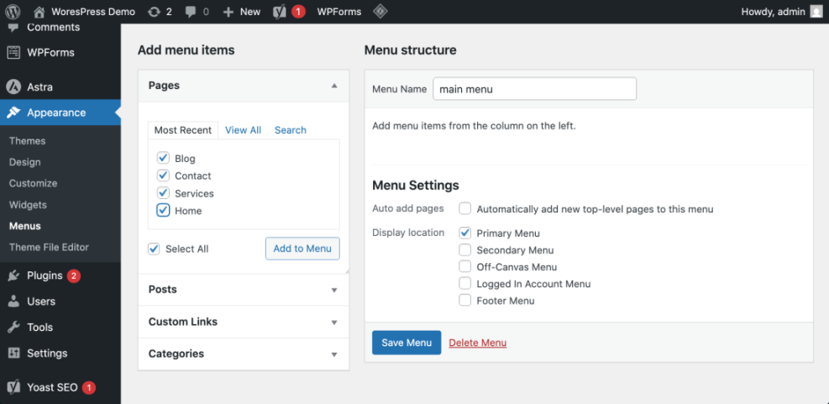Image resolution: width=829 pixels, height=404 pixels.
Task: Uncheck the Blog page checkbox
Action: [x=163, y=158]
